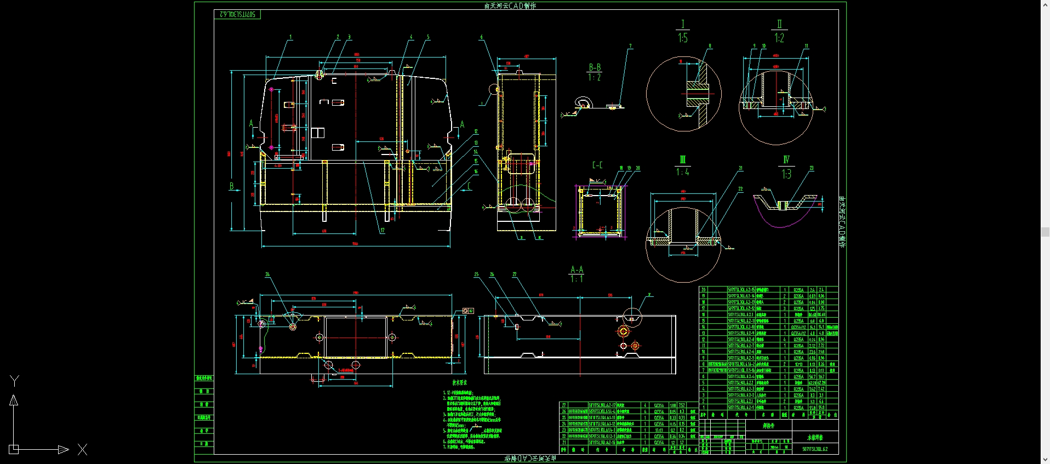The width and height of the screenshot is (1050, 464).
Task: Click the rotated drawing number box top-left
Action: click(x=237, y=14)
